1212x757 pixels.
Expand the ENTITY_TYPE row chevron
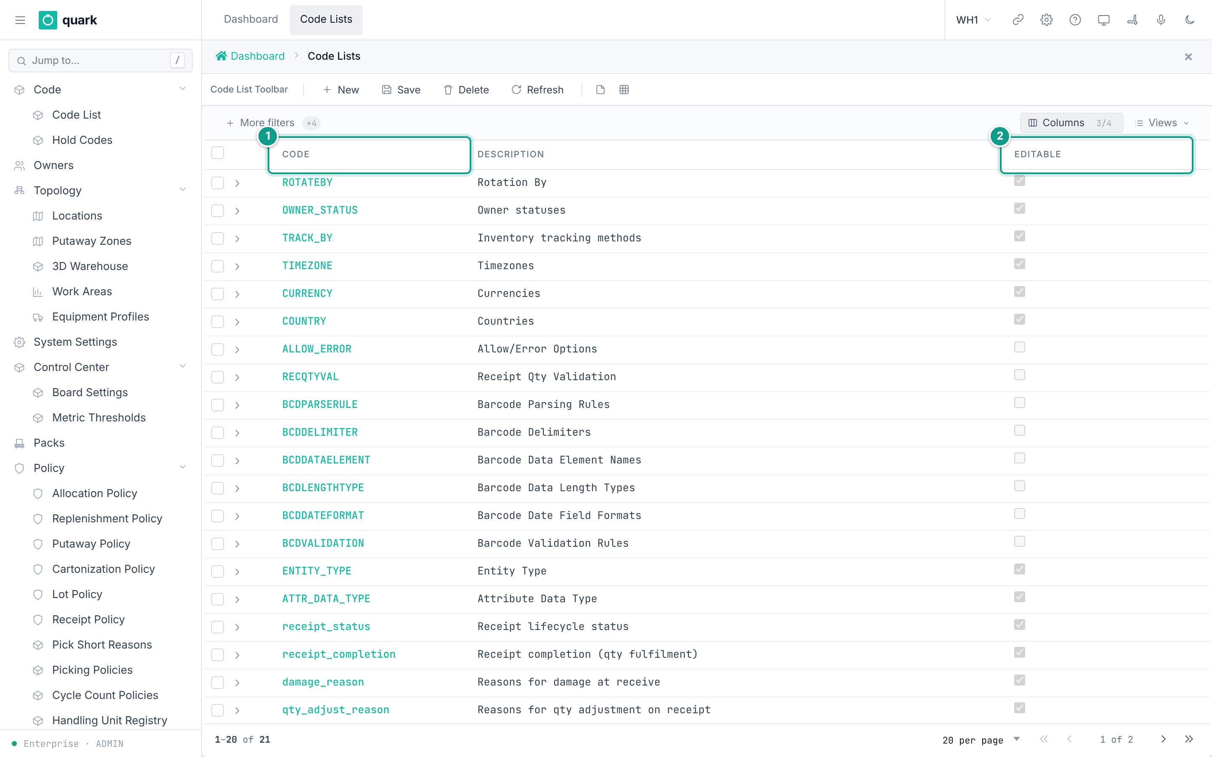pos(237,572)
